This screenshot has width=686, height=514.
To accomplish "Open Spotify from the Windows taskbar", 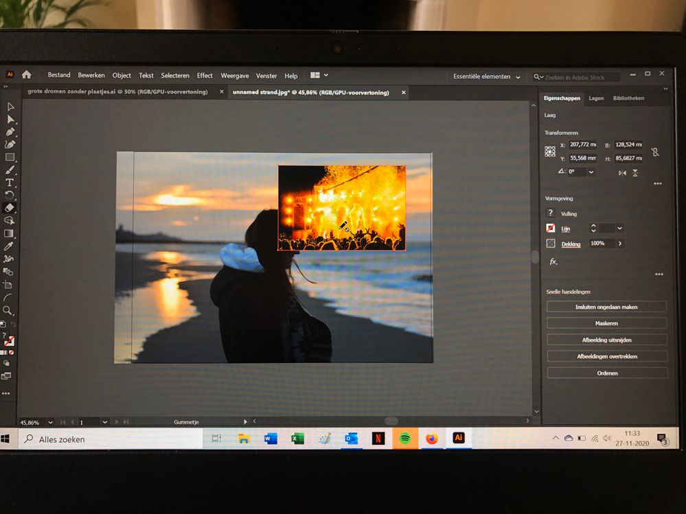I will coord(405,437).
